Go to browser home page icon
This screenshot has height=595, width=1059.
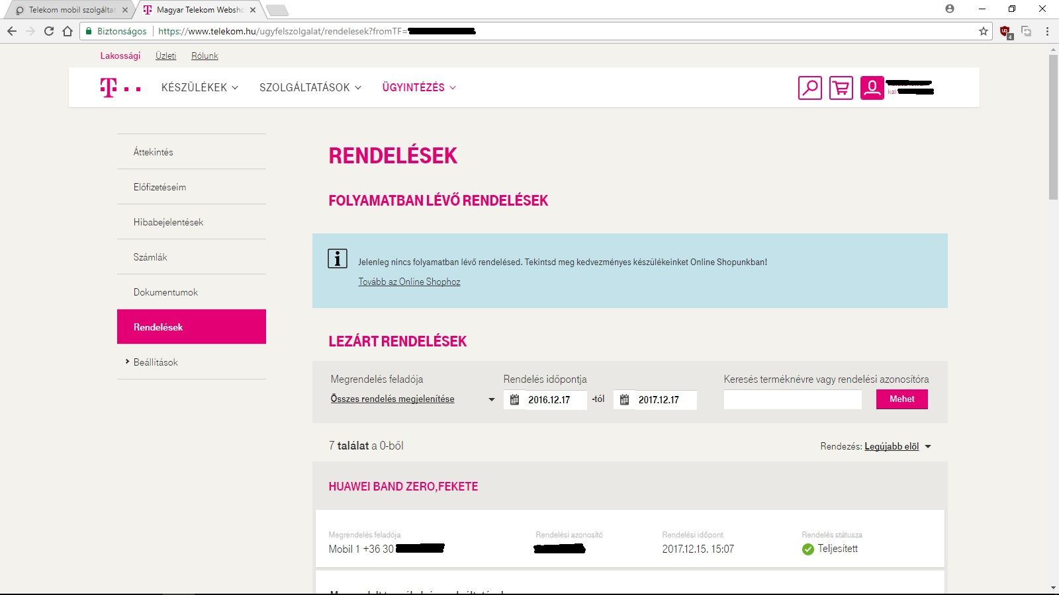pos(68,31)
